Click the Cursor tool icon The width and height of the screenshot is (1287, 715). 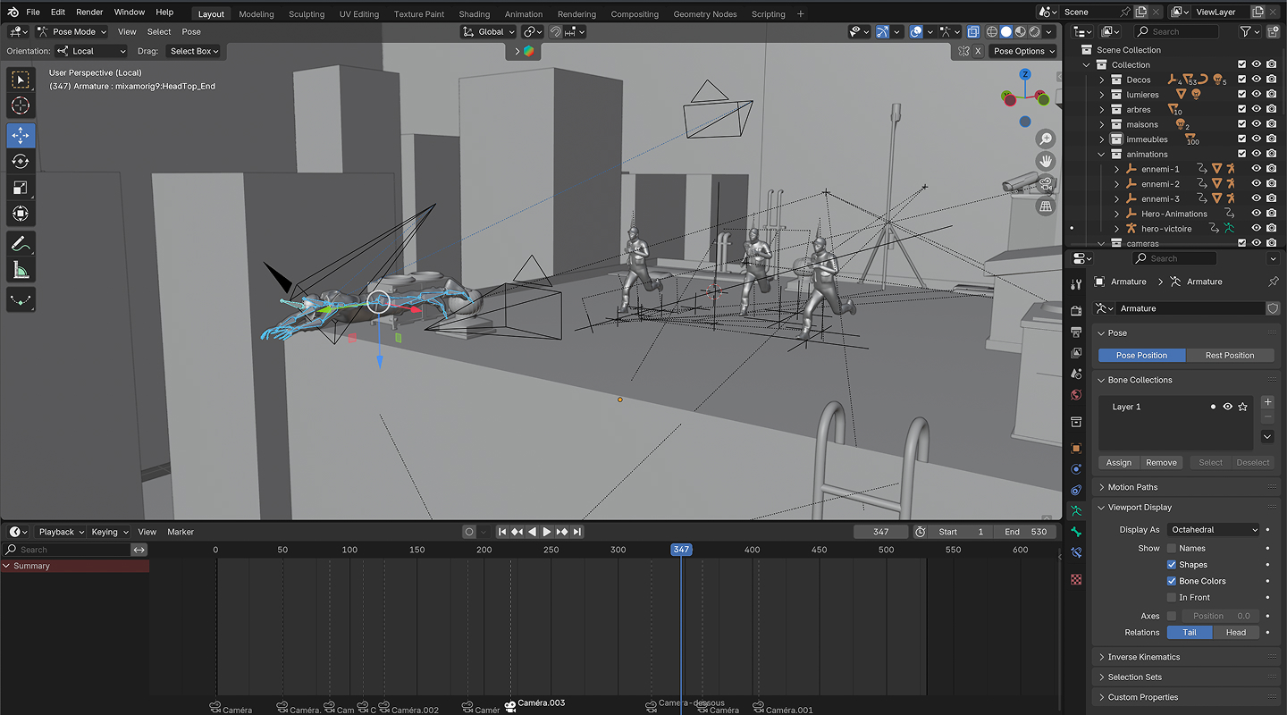[21, 106]
